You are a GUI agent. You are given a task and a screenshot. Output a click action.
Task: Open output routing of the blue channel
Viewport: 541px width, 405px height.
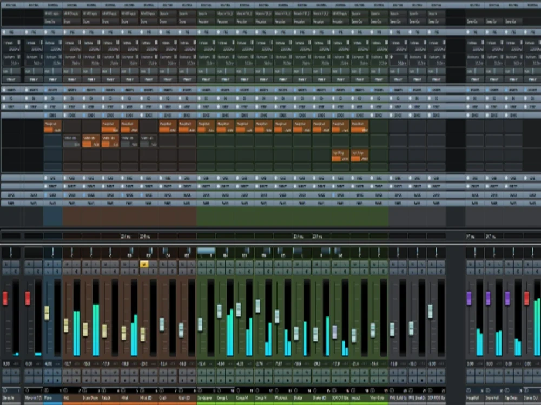tap(53, 22)
